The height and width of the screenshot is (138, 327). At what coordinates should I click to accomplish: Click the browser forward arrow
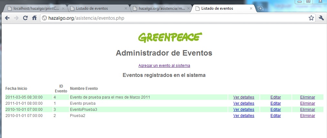pyautogui.click(x=16, y=18)
